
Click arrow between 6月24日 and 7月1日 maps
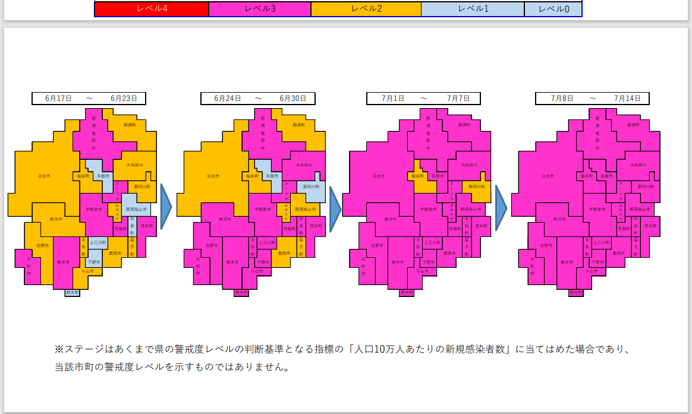[335, 207]
